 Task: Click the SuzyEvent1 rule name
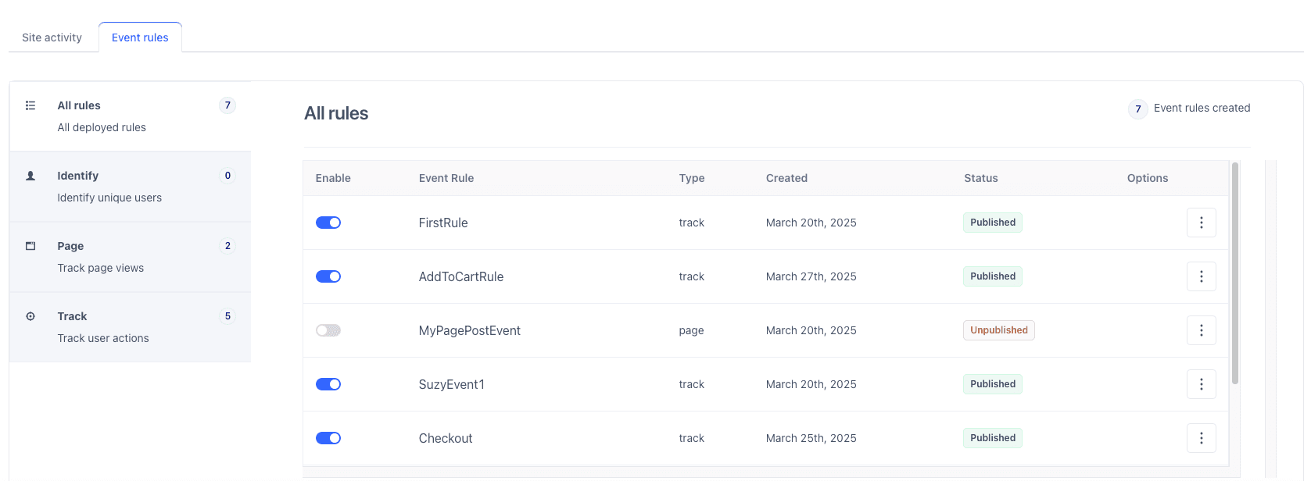(452, 384)
